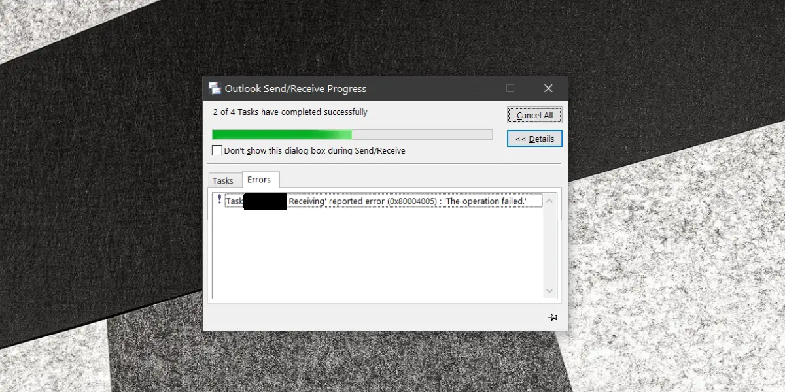Click the "2 of 4 Tasks have completed" status text

290,112
